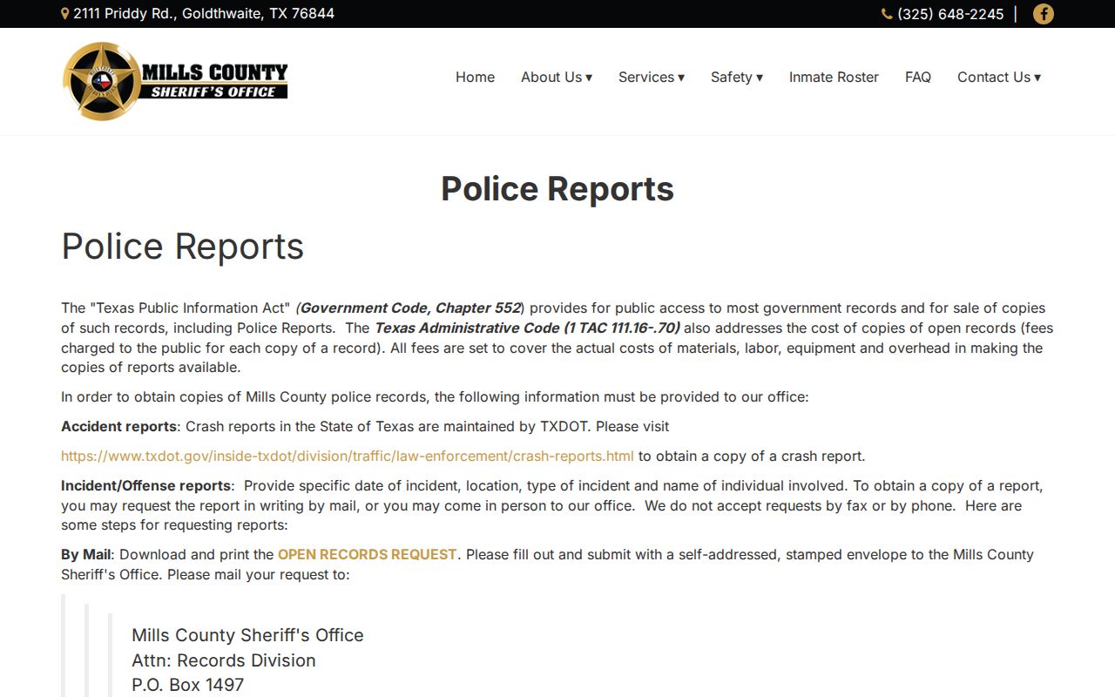Image resolution: width=1115 pixels, height=697 pixels.
Task: Click 'Government Code, Chapter 552' text
Action: (410, 308)
